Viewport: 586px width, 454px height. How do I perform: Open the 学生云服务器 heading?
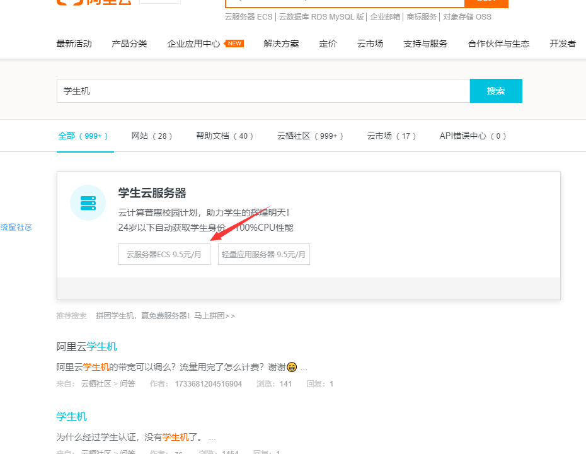point(152,193)
